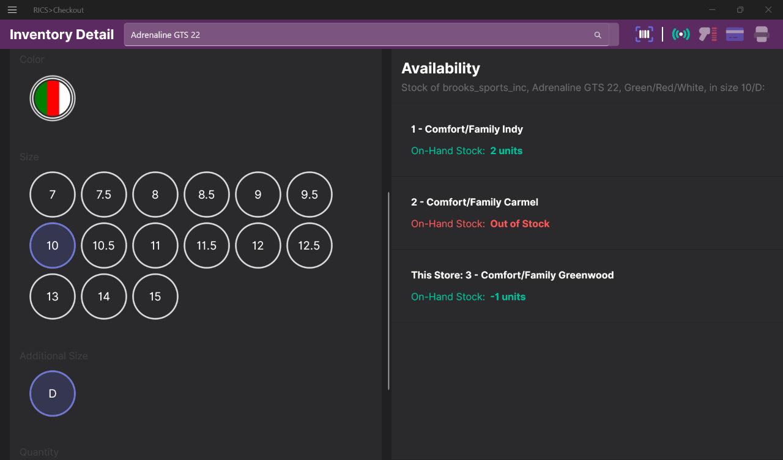Viewport: 783px width, 460px height.
Task: Click the 'Out of Stock' status
Action: 520,224
